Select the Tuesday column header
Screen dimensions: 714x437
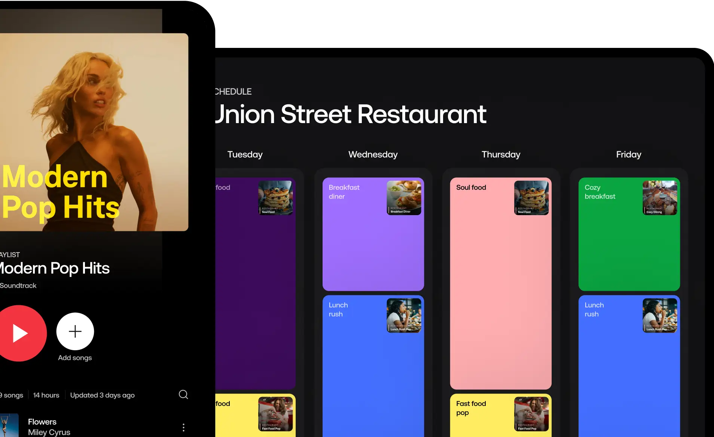click(245, 155)
